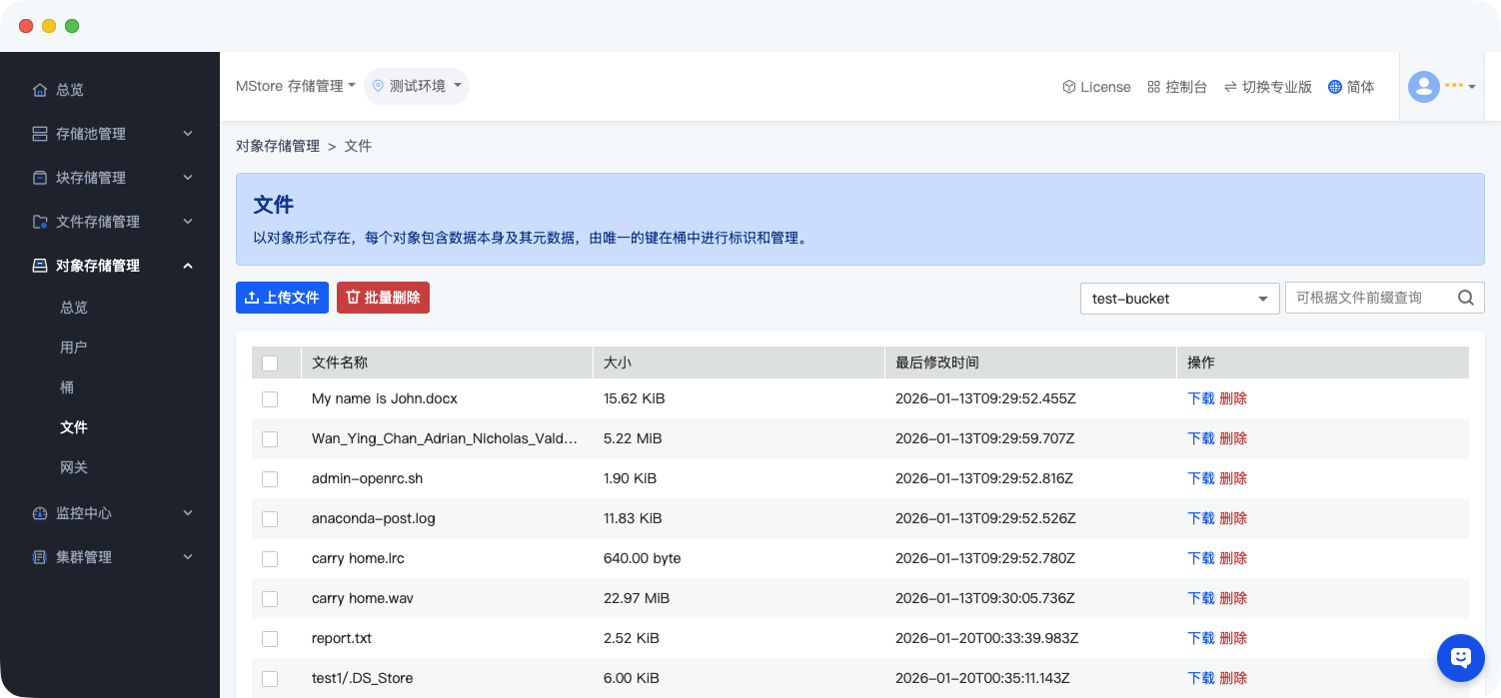Screen dimensions: 1501x698
Task: Open 控制台 via its grid icon
Action: tap(1153, 87)
